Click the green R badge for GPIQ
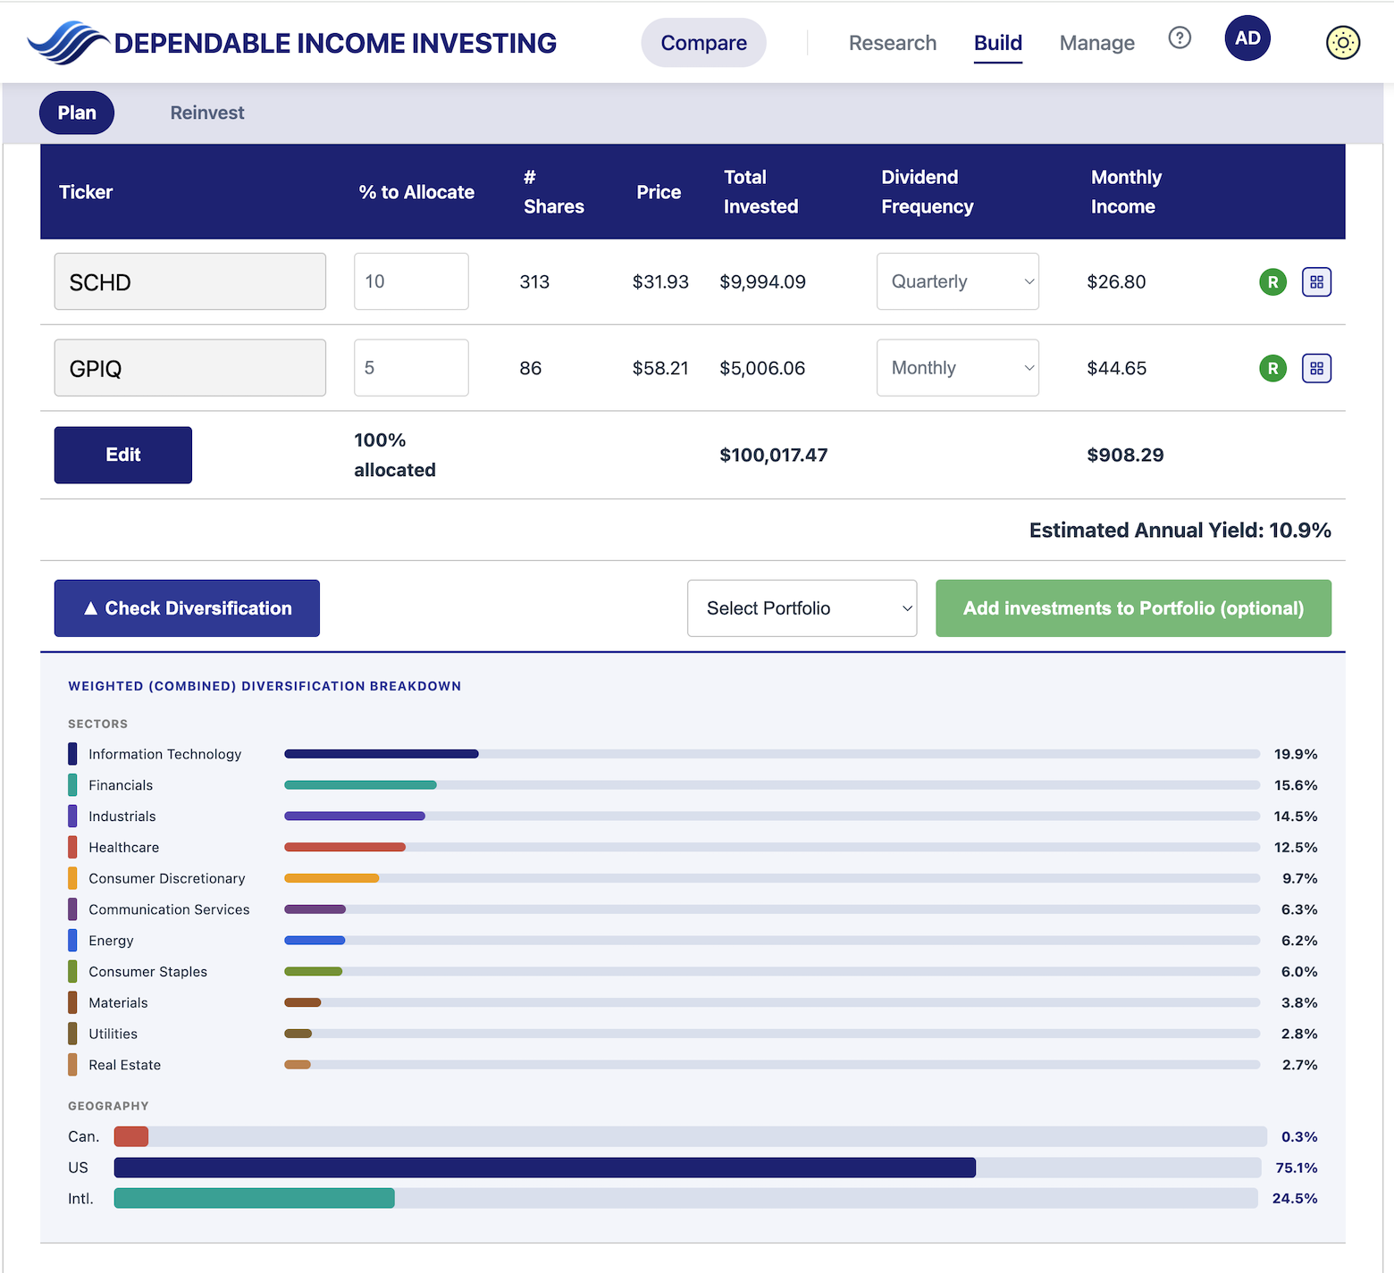 click(1272, 368)
